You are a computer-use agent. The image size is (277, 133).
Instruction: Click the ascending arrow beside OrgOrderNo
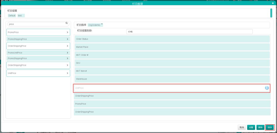102,24
